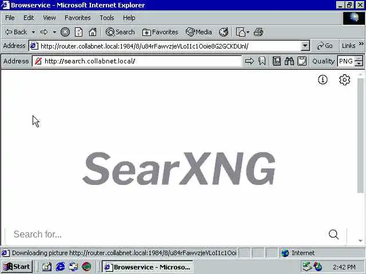Click the scrollbar down arrow
The height and width of the screenshot is (274, 366).
coord(360,240)
